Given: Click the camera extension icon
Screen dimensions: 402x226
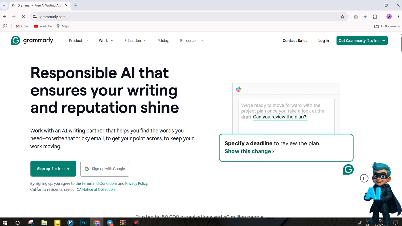Looking at the screenshot, I should click(356, 17).
